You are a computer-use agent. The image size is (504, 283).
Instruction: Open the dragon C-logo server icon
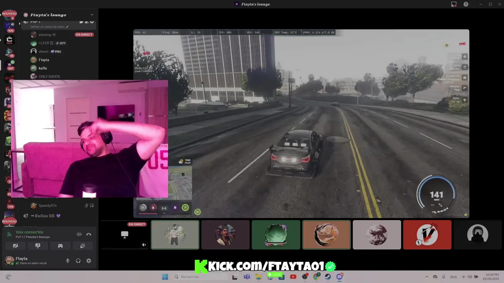click(9, 40)
